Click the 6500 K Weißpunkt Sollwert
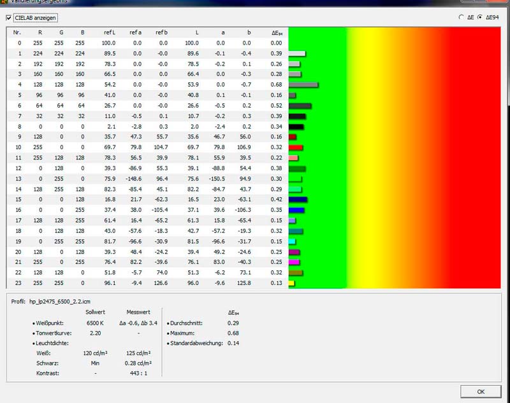The image size is (510, 403). coord(95,323)
